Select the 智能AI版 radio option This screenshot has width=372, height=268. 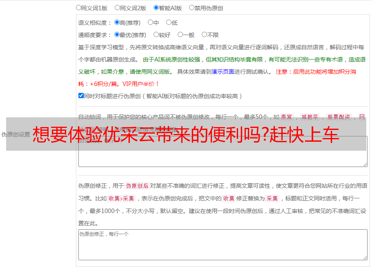(156, 8)
